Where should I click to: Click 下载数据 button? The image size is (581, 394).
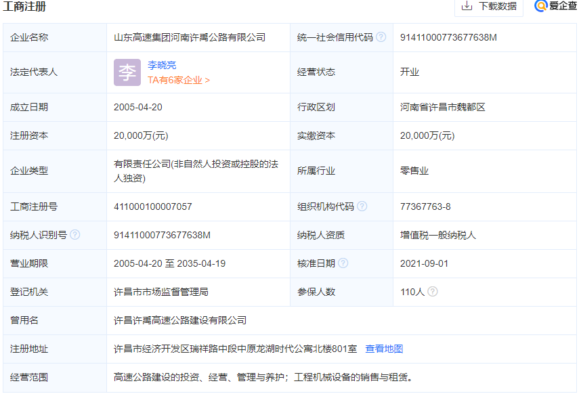click(489, 6)
